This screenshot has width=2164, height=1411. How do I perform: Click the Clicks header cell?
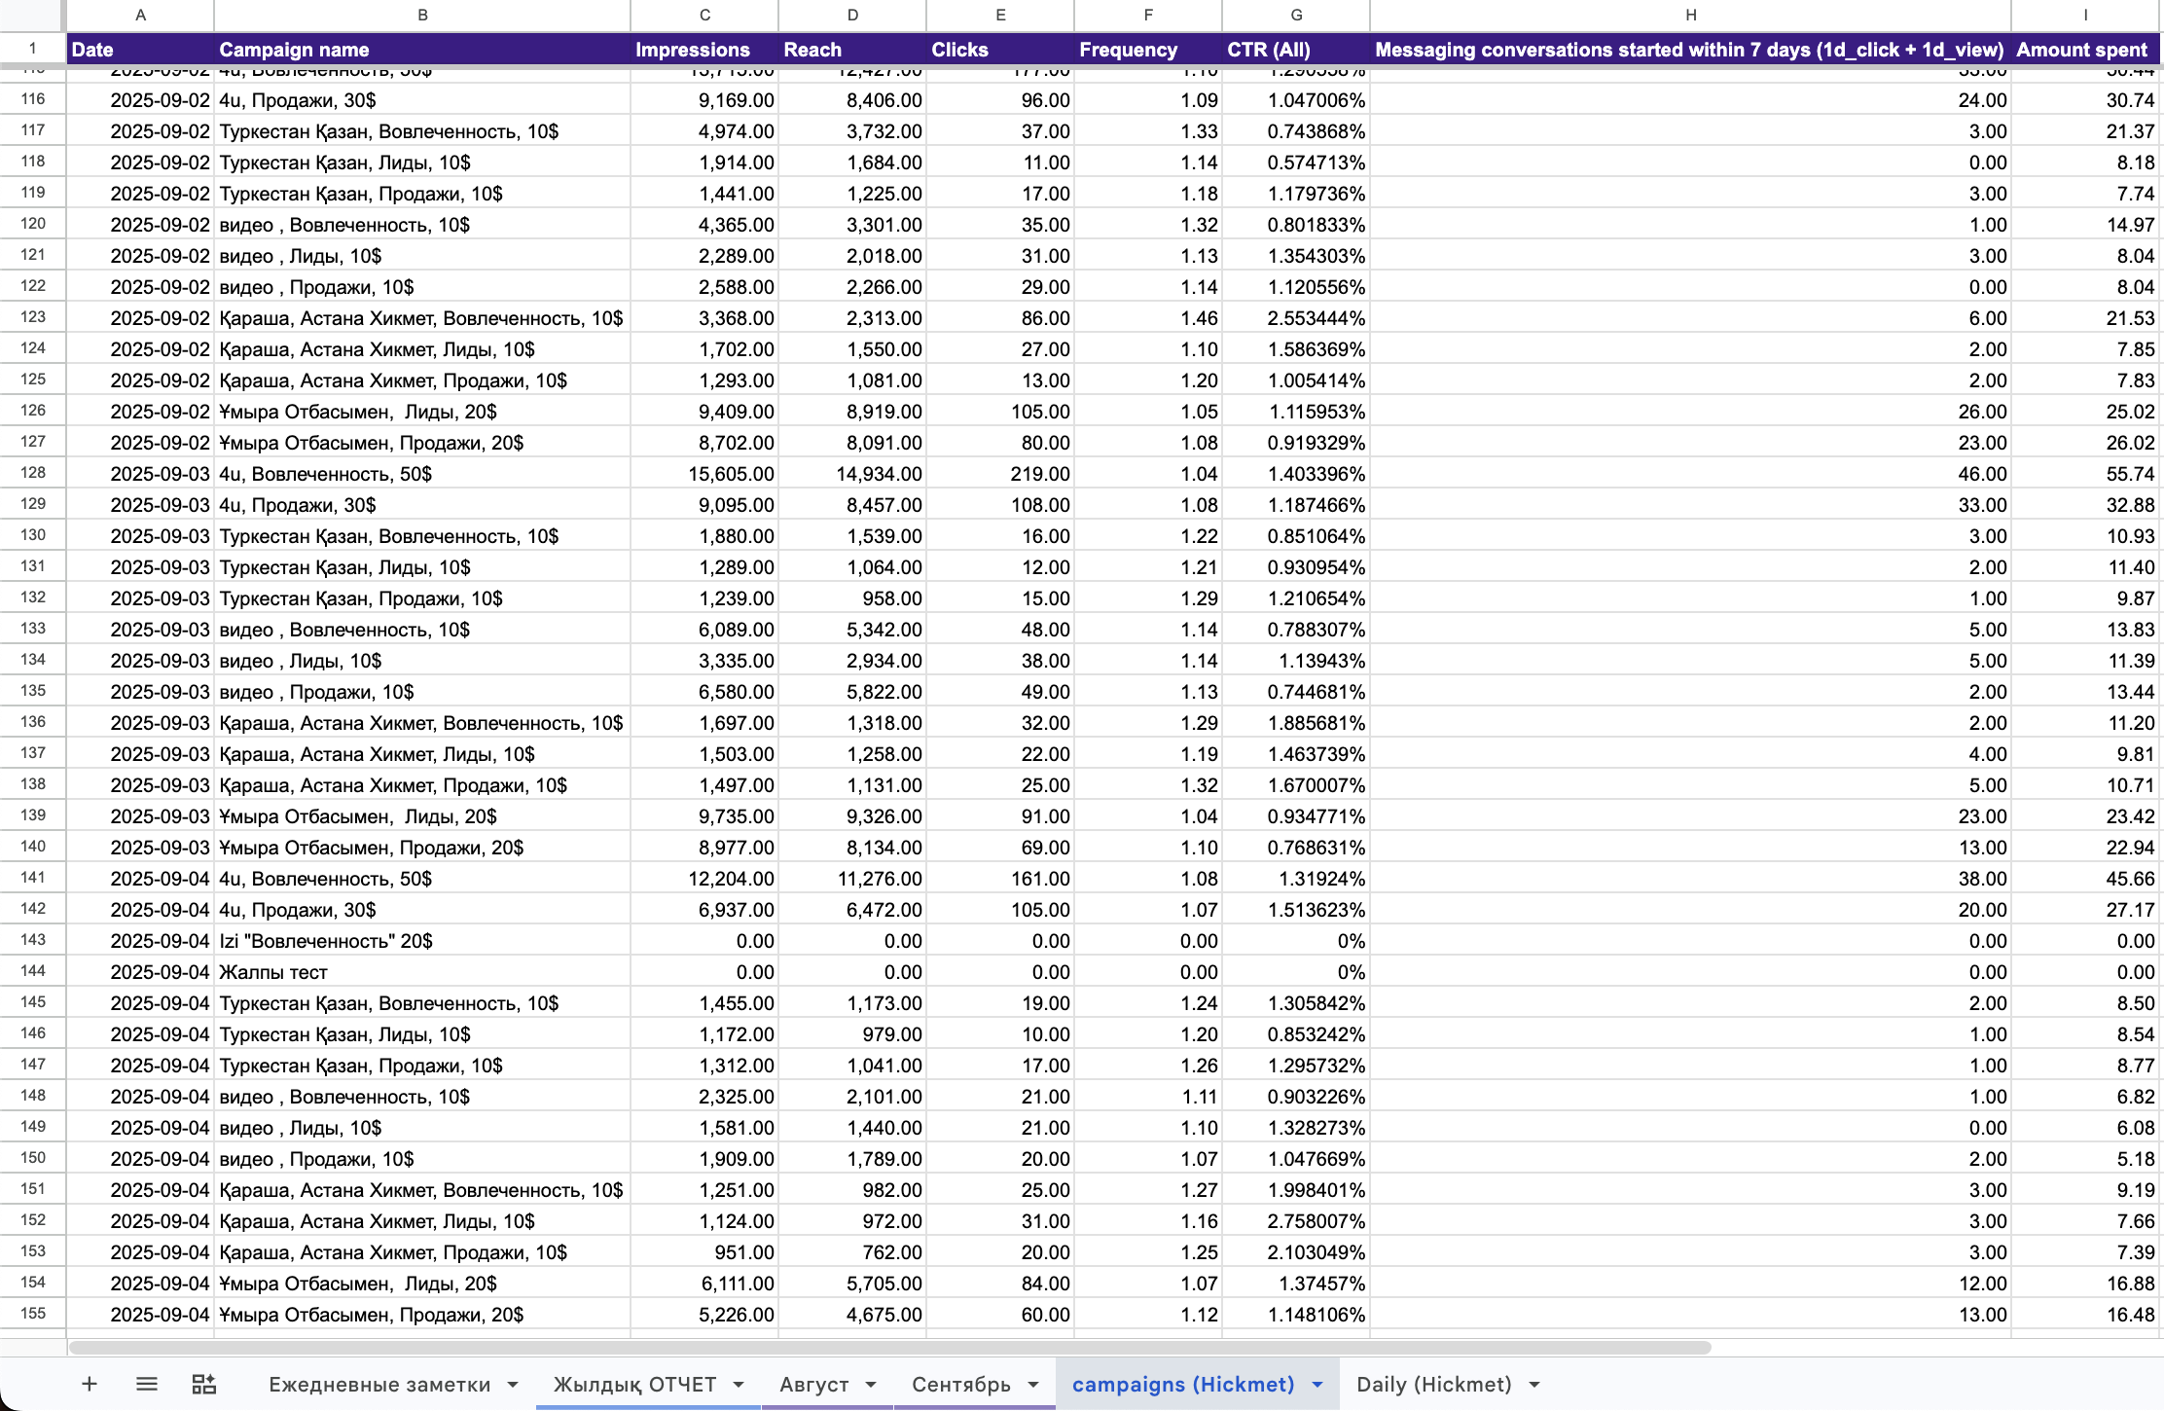click(x=1000, y=50)
